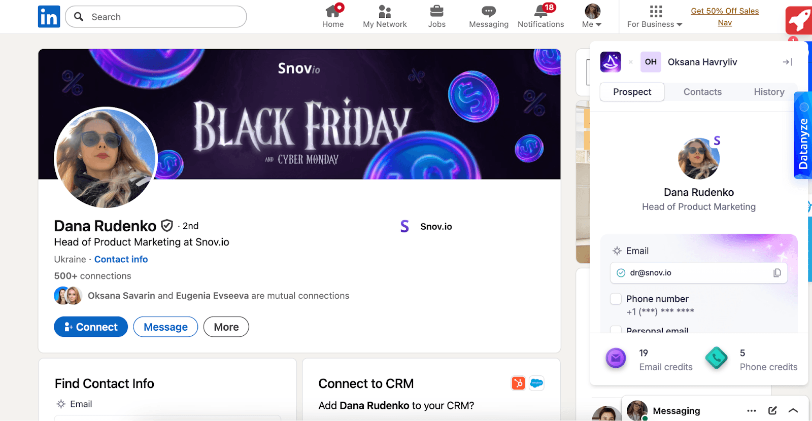Open the Contact info link
The height and width of the screenshot is (421, 812).
tap(121, 259)
